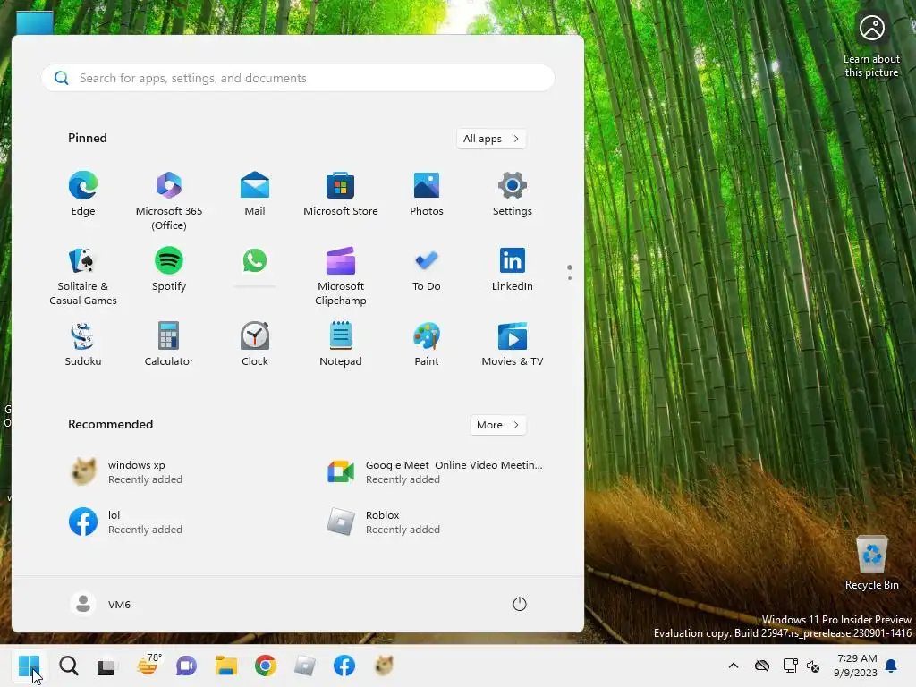Screen dimensions: 916x687
Task: Open the Mail app
Action: coord(255,194)
